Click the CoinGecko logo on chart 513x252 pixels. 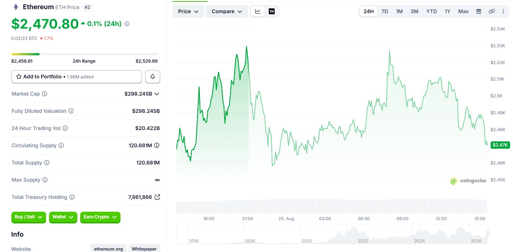[468, 181]
